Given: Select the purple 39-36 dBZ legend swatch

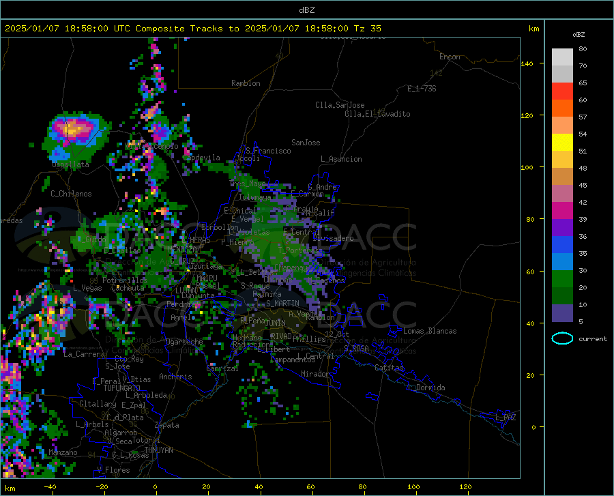Looking at the screenshot, I should click(x=562, y=228).
